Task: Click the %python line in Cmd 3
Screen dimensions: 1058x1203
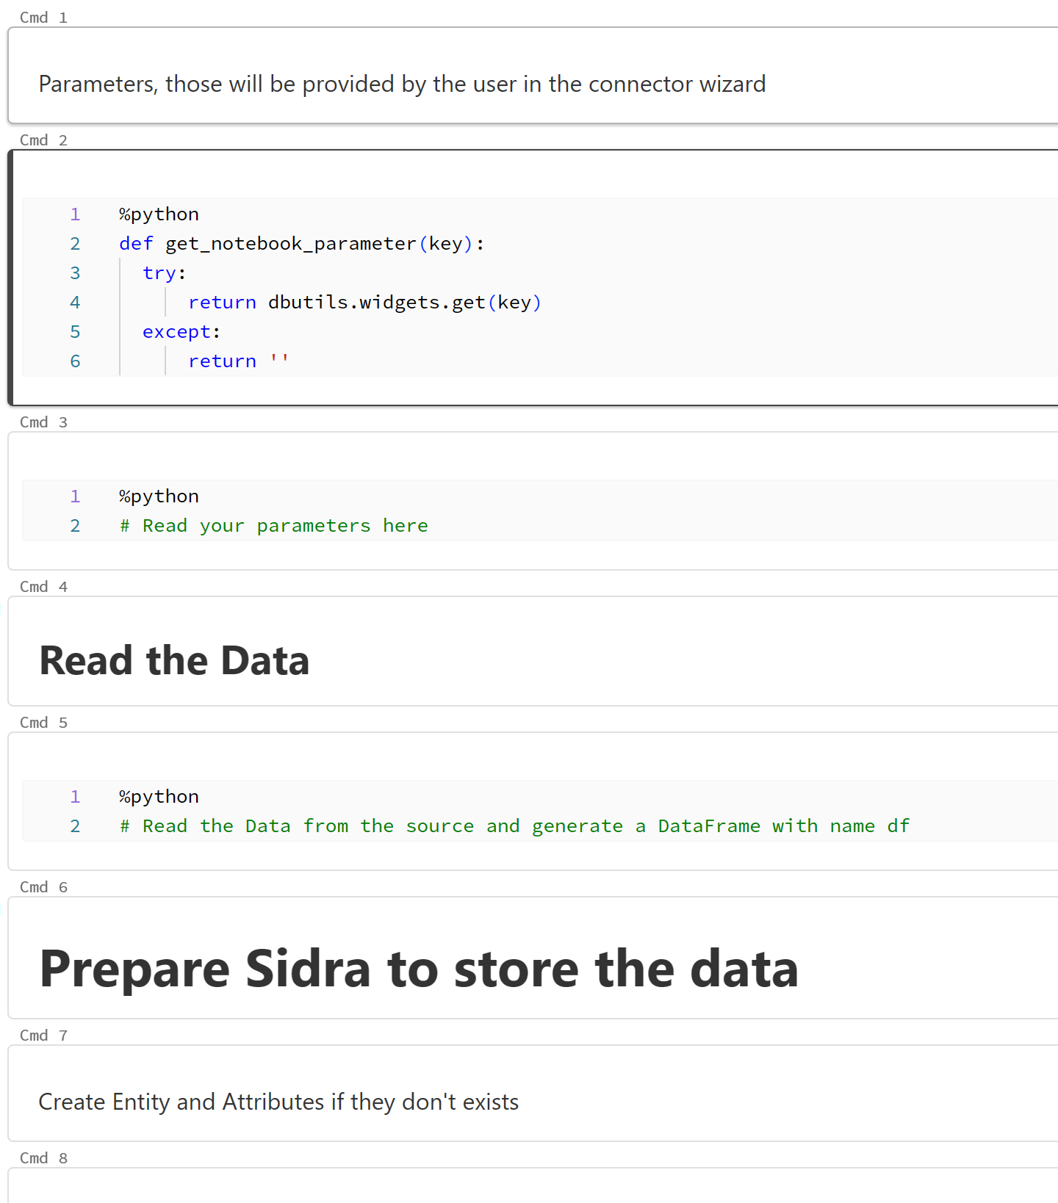Action: [x=159, y=496]
